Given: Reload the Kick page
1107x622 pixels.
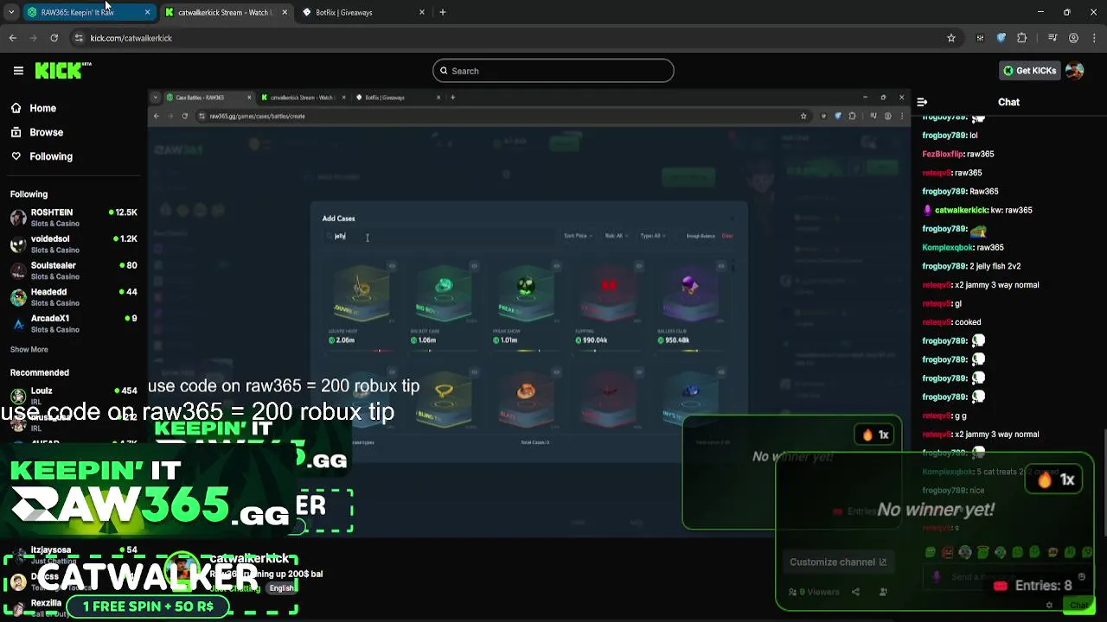Looking at the screenshot, I should [x=54, y=38].
